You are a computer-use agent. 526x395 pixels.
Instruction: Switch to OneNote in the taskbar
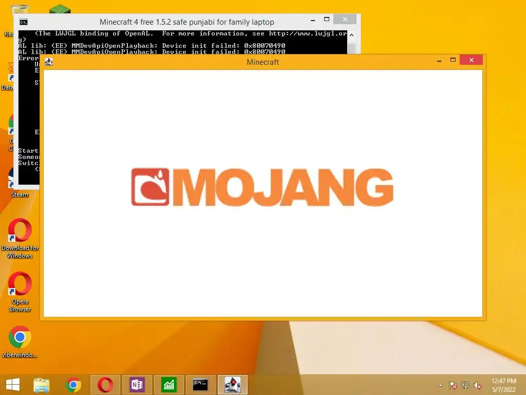[x=137, y=385]
